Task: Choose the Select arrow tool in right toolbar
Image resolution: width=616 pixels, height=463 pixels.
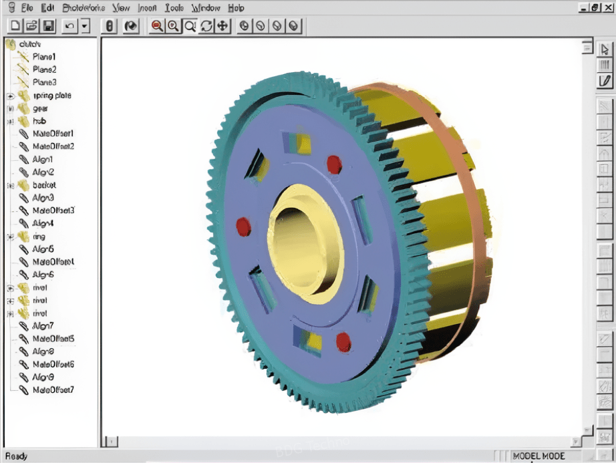Action: click(x=605, y=49)
